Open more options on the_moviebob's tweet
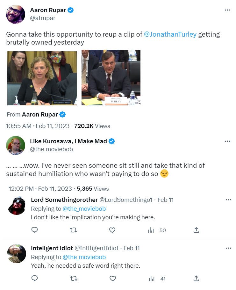236x290 pixels. click(x=227, y=141)
